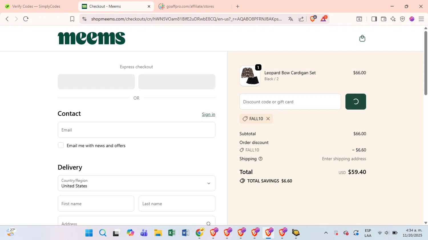The width and height of the screenshot is (428, 240).
Task: Open a new browser tab
Action: point(238,6)
